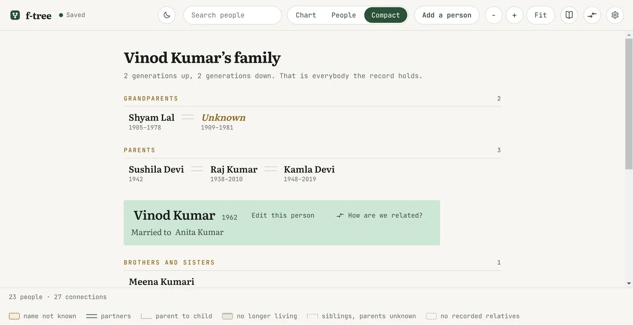This screenshot has height=325, width=633.
Task: Focus the Search people field
Action: [x=232, y=15]
